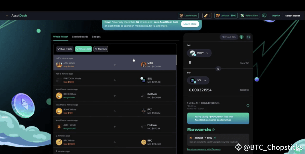Click the Fartcoin token icon

click(143, 127)
